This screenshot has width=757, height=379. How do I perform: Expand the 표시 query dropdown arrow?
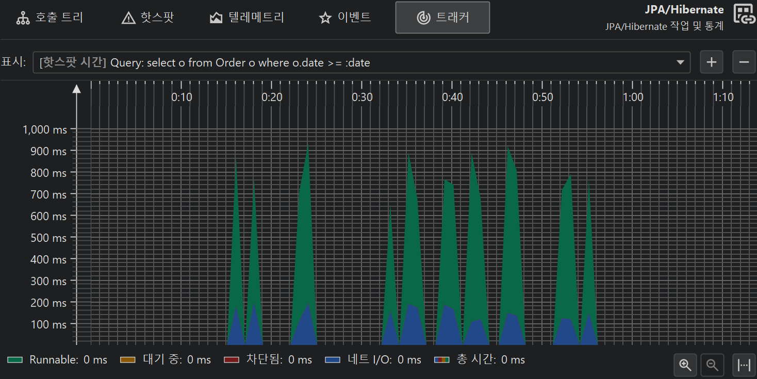680,62
